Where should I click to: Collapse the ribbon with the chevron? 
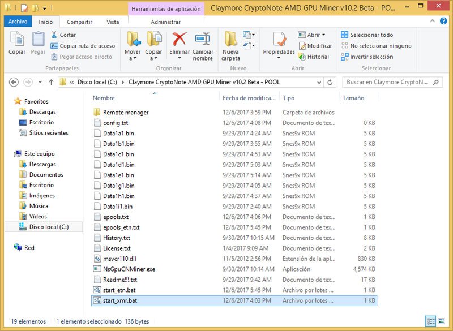(x=433, y=21)
